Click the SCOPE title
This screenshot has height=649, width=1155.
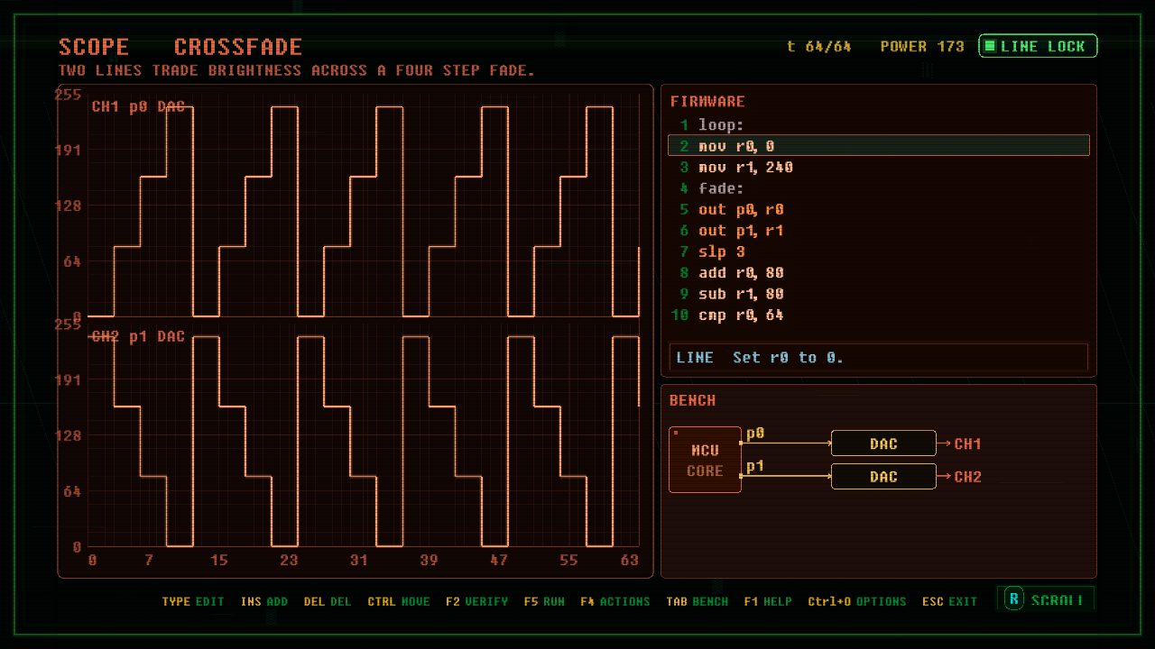[x=94, y=47]
